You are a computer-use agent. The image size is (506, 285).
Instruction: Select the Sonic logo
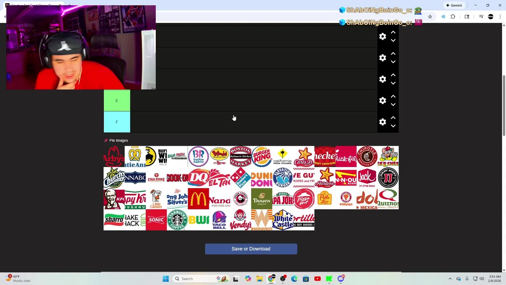[x=156, y=220]
